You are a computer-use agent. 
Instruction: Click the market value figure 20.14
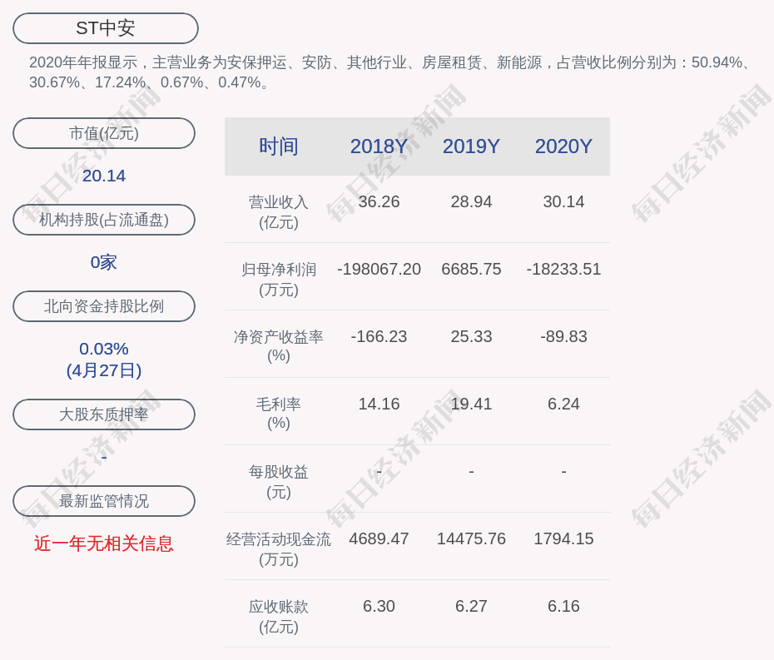pyautogui.click(x=104, y=176)
